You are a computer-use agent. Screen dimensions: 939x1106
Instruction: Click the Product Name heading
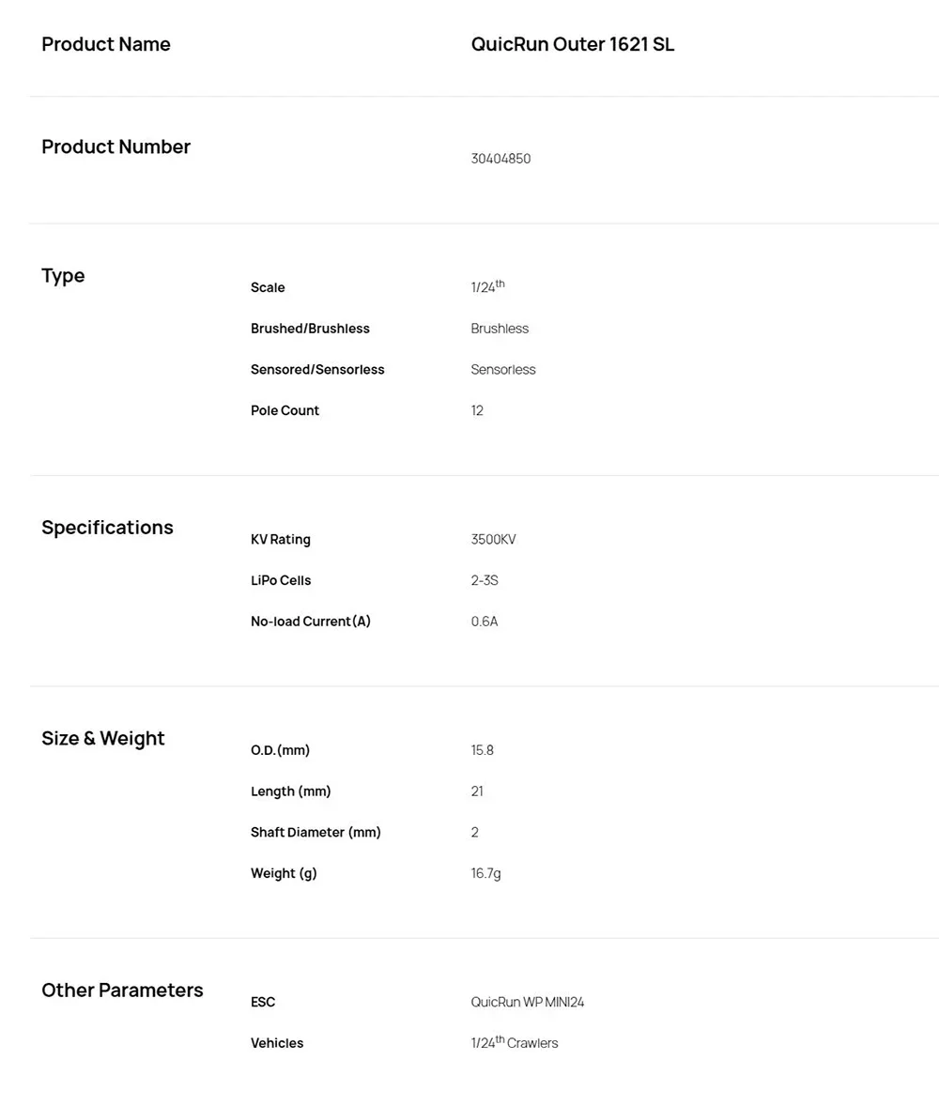click(106, 44)
